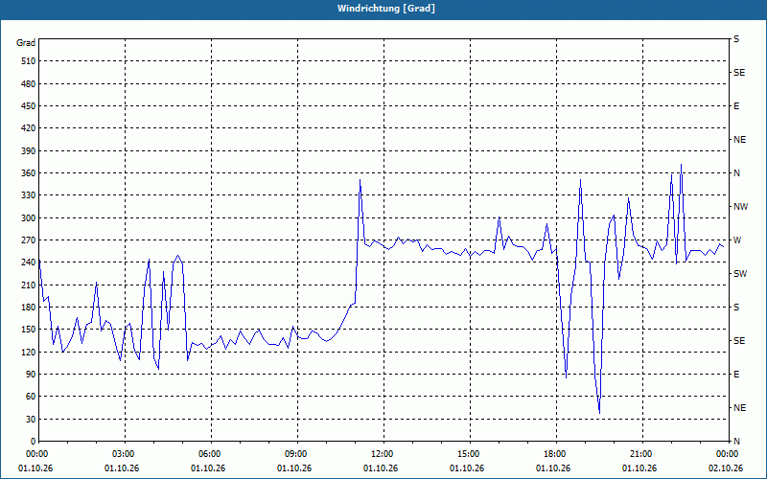Click the N compass label level with 360
767x479 pixels.
click(x=736, y=173)
